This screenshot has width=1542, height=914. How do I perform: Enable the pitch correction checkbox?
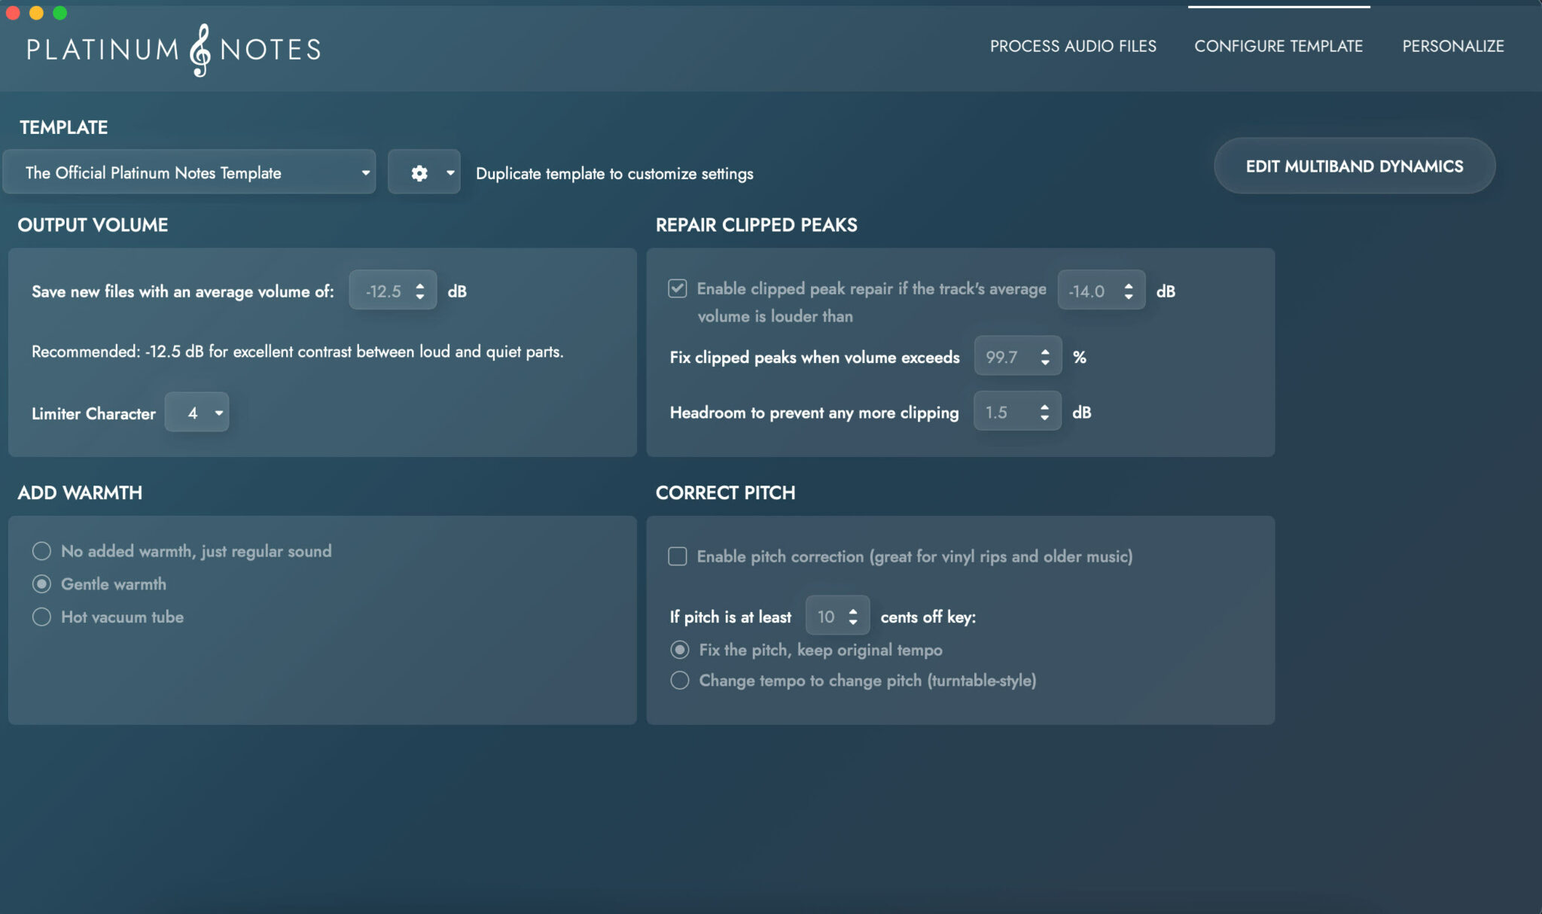[x=678, y=556]
